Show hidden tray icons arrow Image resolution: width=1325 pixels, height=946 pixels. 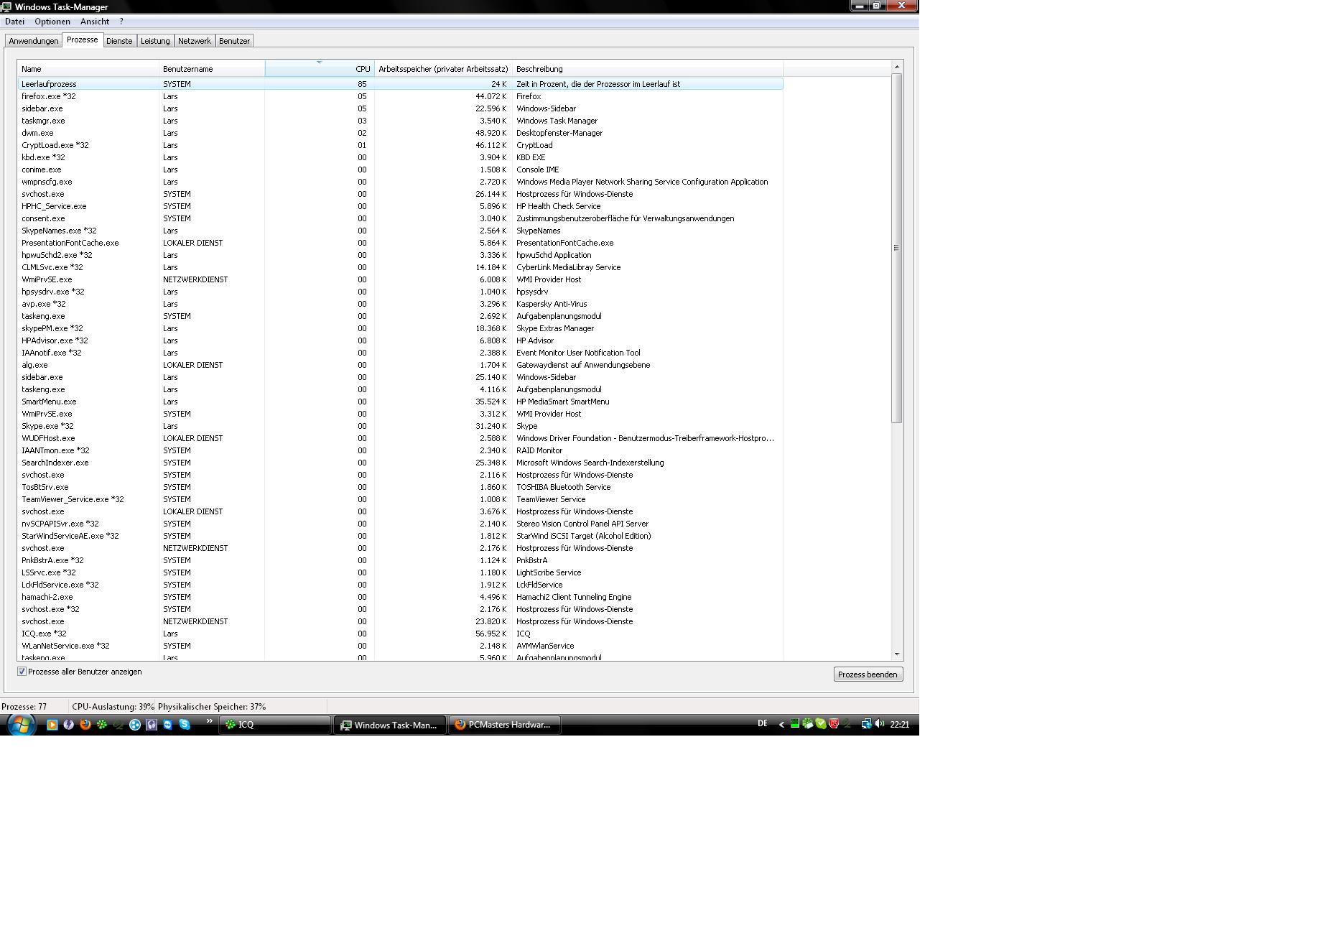(x=781, y=724)
